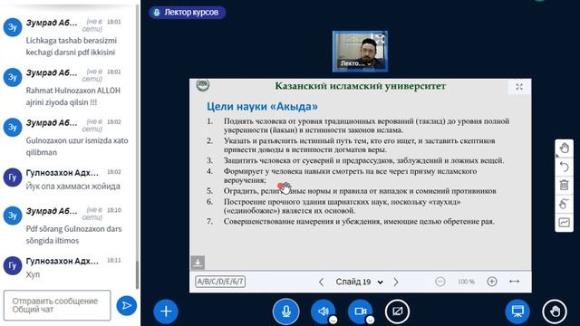The image size is (580, 326).
Task: Select the chat message 'Хуп'
Action: pos(33,274)
